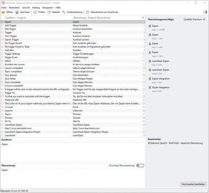
Task: Select the 'View Trigger' row
Action: pyautogui.click(x=73, y=36)
